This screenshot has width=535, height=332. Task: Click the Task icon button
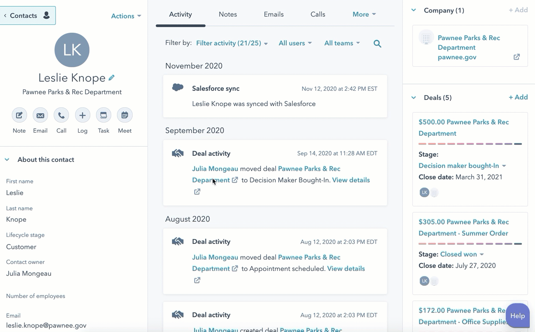103,115
